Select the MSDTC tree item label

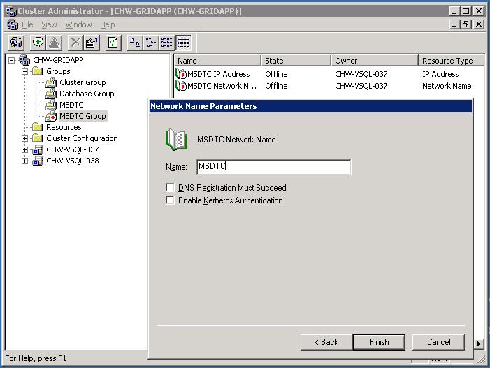71,105
